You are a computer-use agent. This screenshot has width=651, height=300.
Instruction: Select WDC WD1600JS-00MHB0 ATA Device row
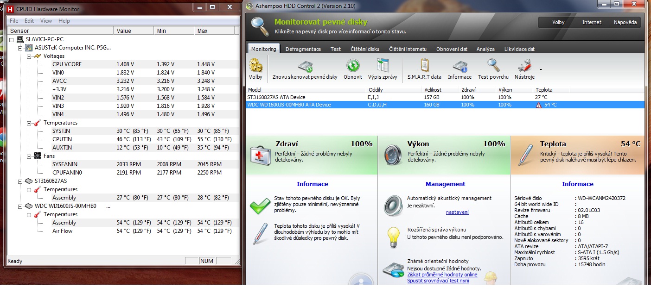click(x=445, y=105)
